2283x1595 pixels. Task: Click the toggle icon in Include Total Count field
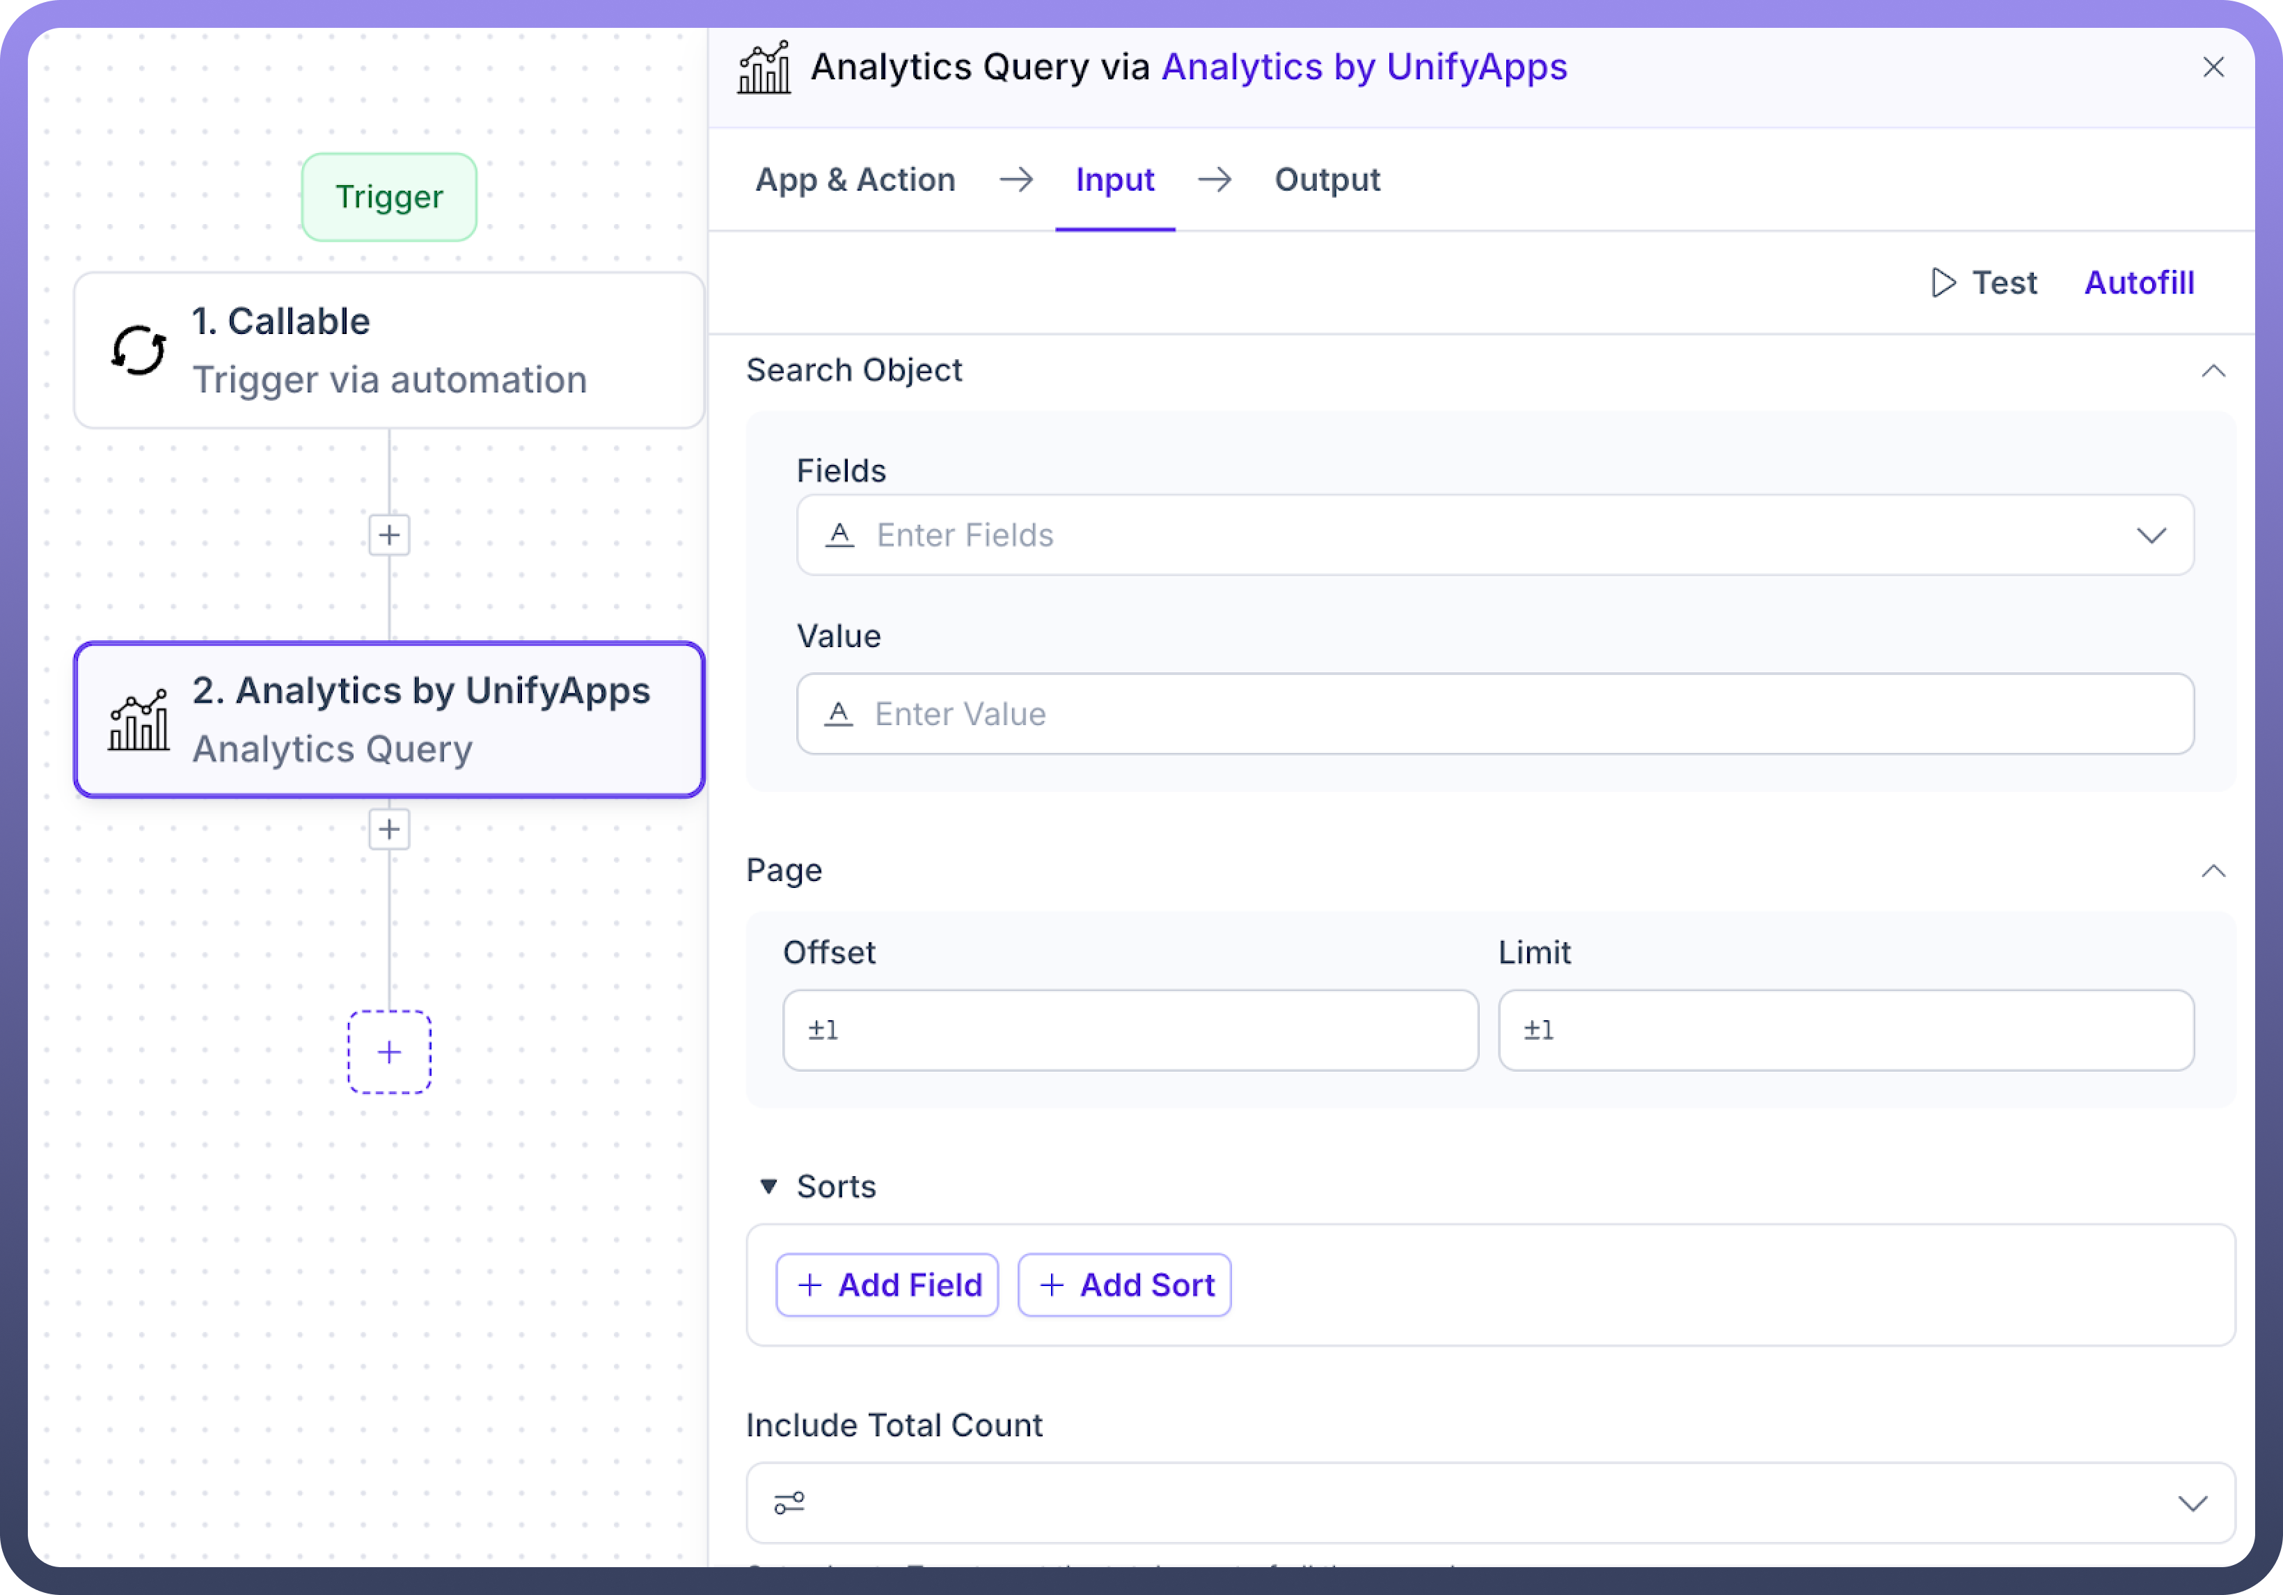point(789,1502)
